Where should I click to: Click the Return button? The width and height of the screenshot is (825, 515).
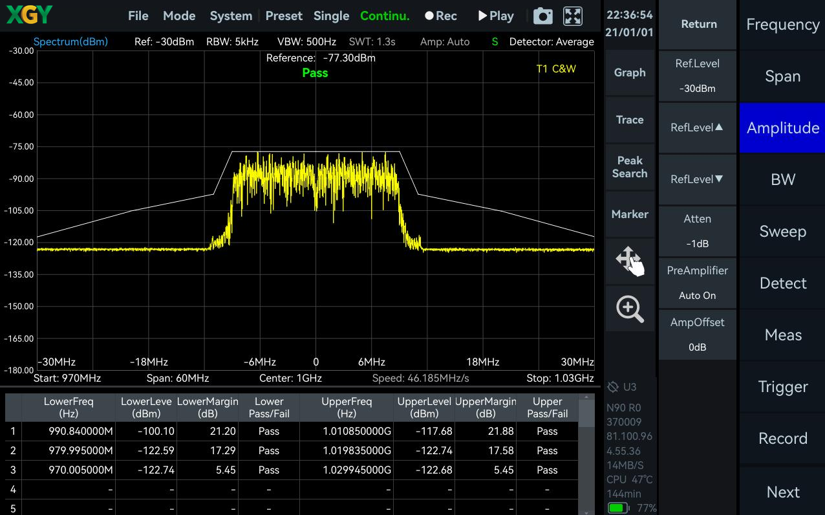[698, 25]
